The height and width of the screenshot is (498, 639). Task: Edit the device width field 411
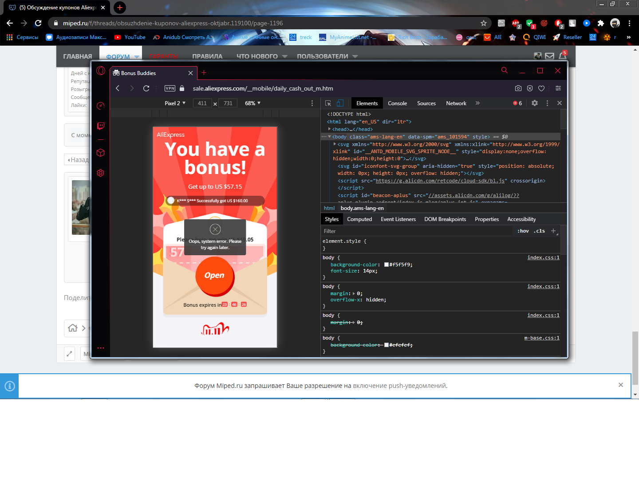[x=202, y=103]
